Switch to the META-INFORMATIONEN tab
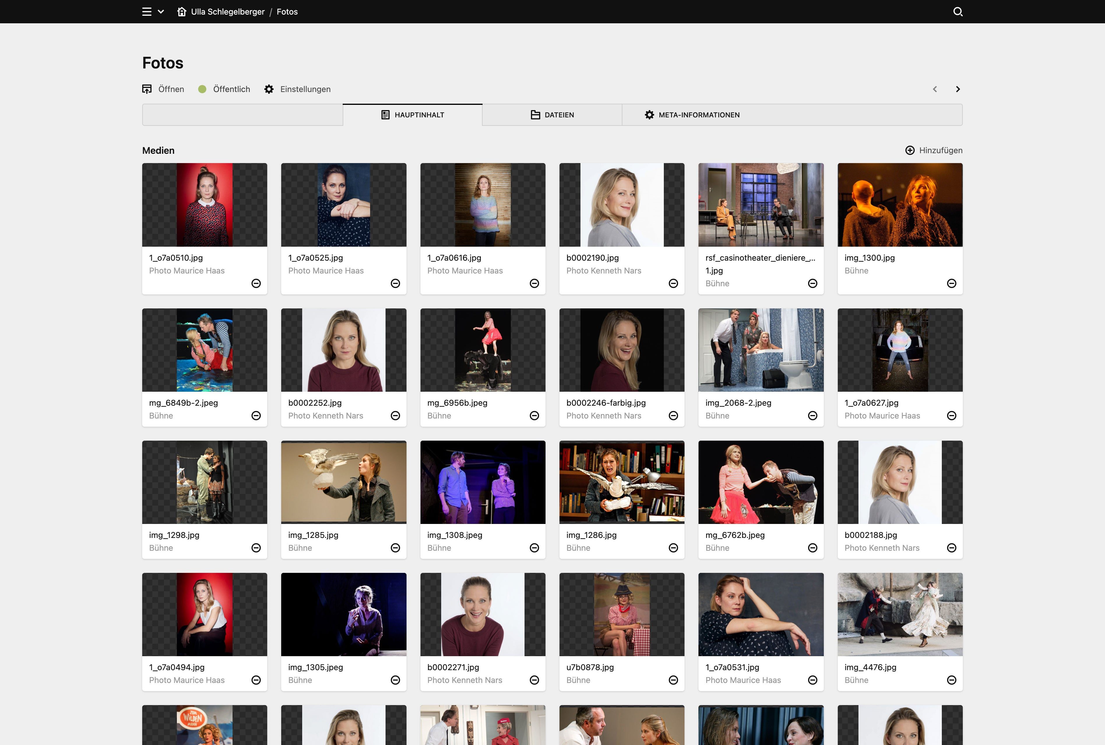This screenshot has width=1105, height=745. click(x=692, y=115)
